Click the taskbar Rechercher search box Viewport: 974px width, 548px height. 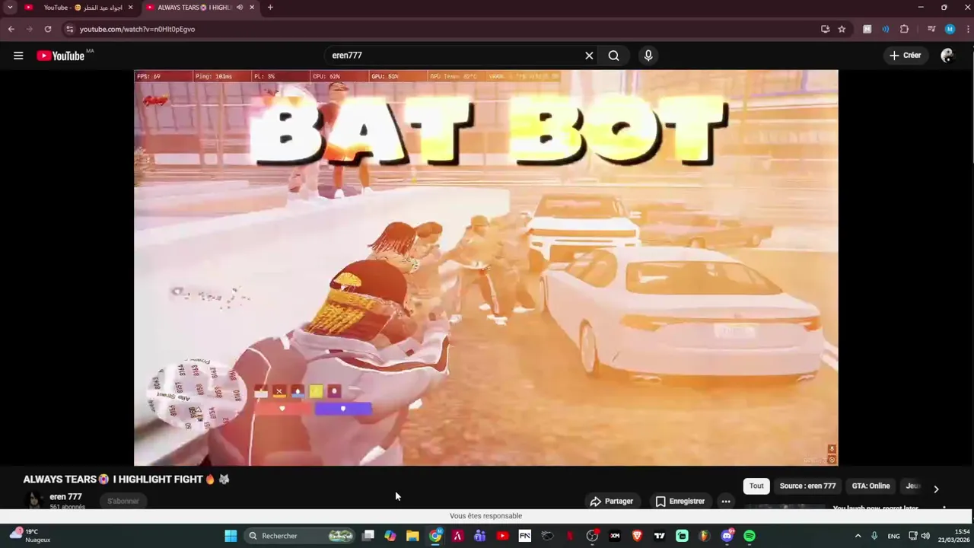(x=301, y=536)
